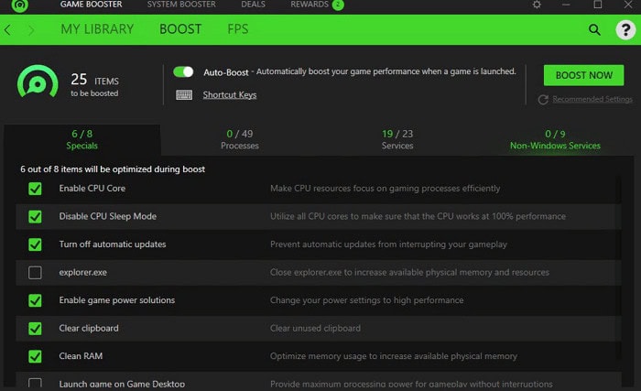The height and width of the screenshot is (391, 641).
Task: Click 'Prevent automatic updates' description
Action: point(388,244)
